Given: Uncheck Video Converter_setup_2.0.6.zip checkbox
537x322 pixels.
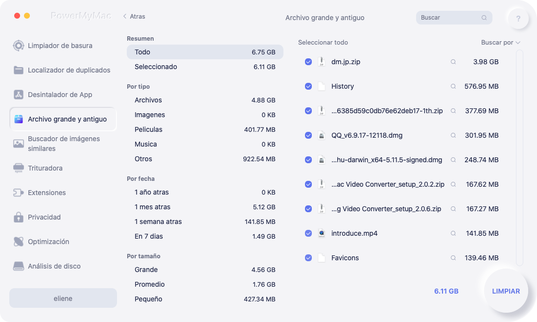Looking at the screenshot, I should click(x=308, y=209).
